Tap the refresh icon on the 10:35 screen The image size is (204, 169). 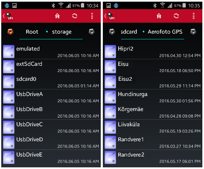(176, 16)
